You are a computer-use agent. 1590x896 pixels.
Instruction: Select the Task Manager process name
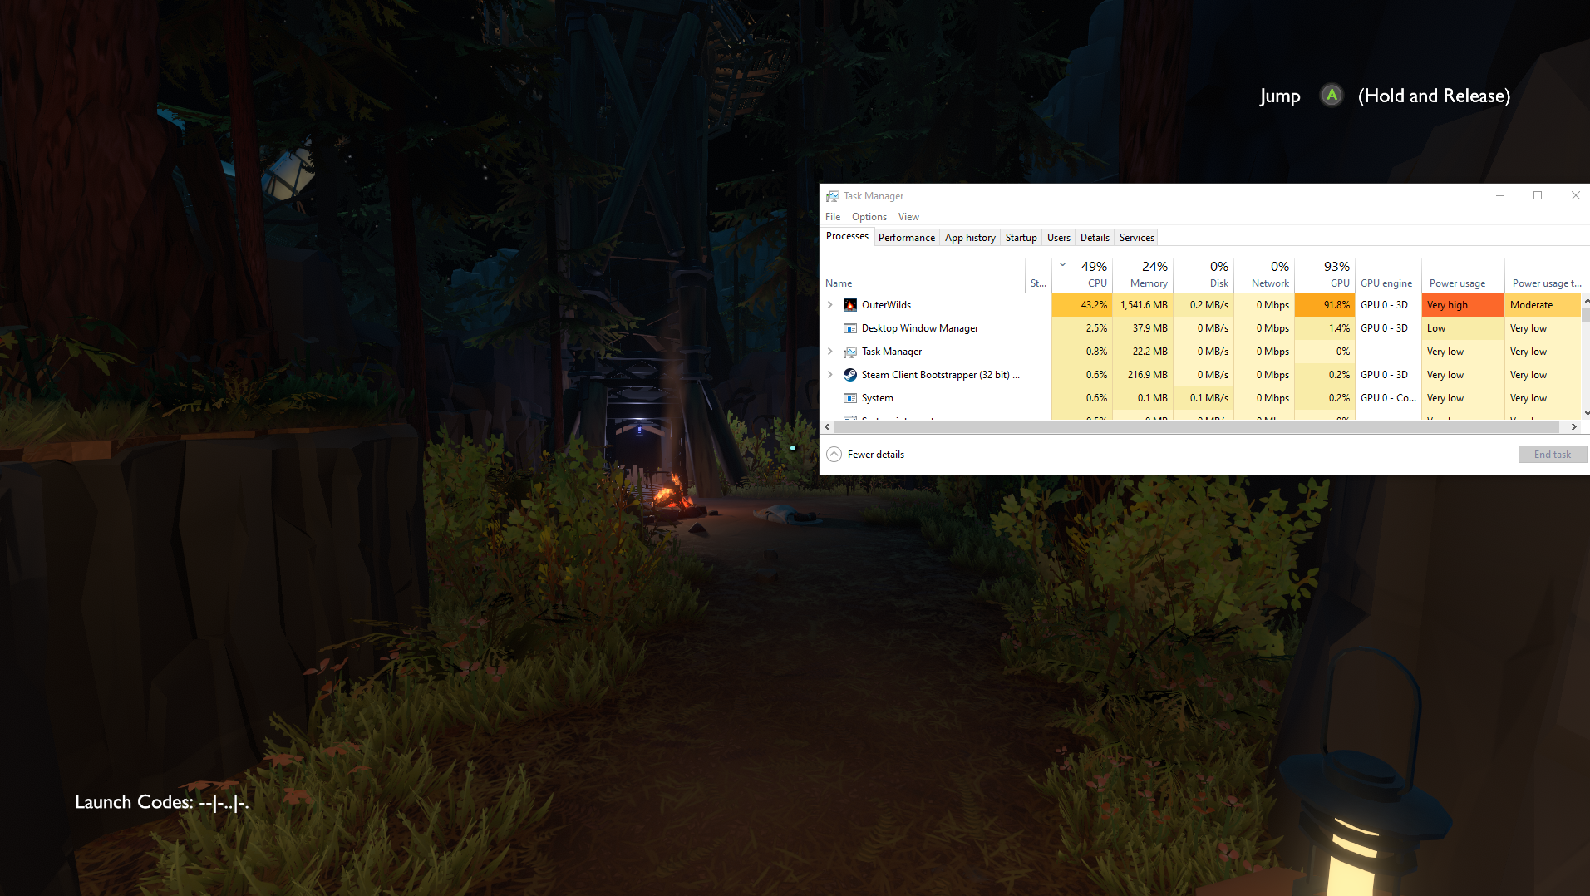(x=892, y=352)
